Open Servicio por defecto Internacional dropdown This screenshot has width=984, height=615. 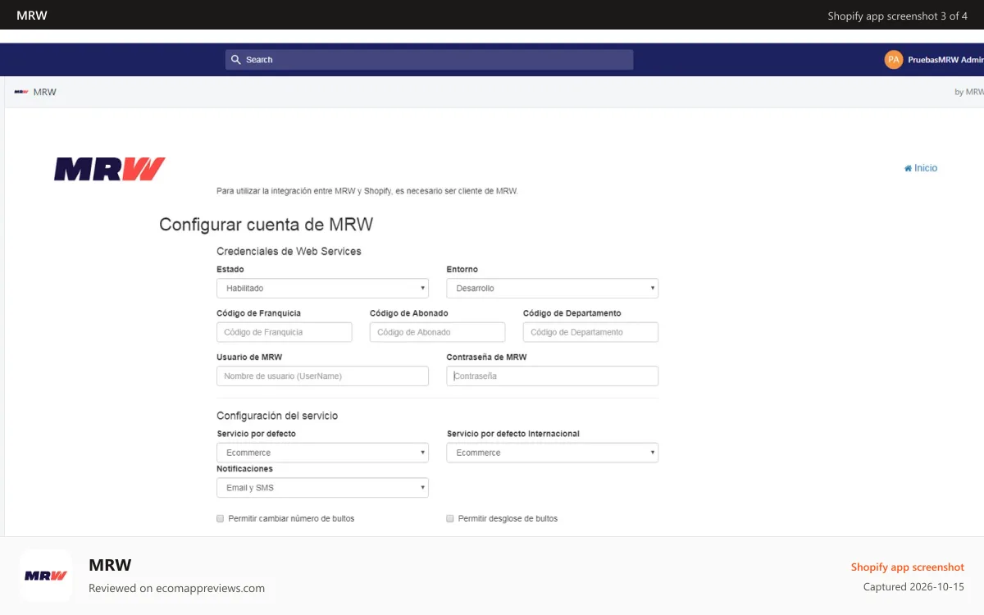[552, 453]
